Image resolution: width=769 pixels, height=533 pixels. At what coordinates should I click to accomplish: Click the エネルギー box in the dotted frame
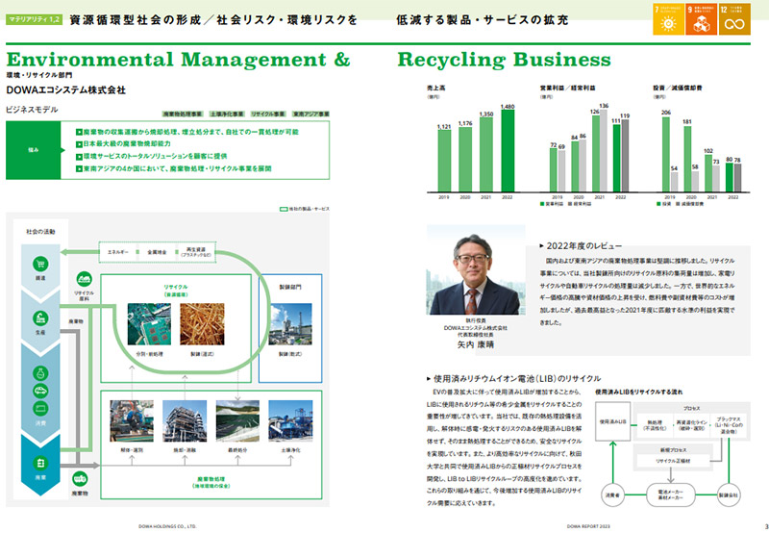pyautogui.click(x=117, y=252)
